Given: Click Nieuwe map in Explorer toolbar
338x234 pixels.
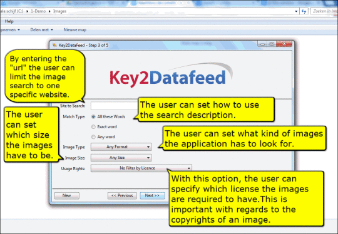Looking at the screenshot, I should tap(75, 30).
